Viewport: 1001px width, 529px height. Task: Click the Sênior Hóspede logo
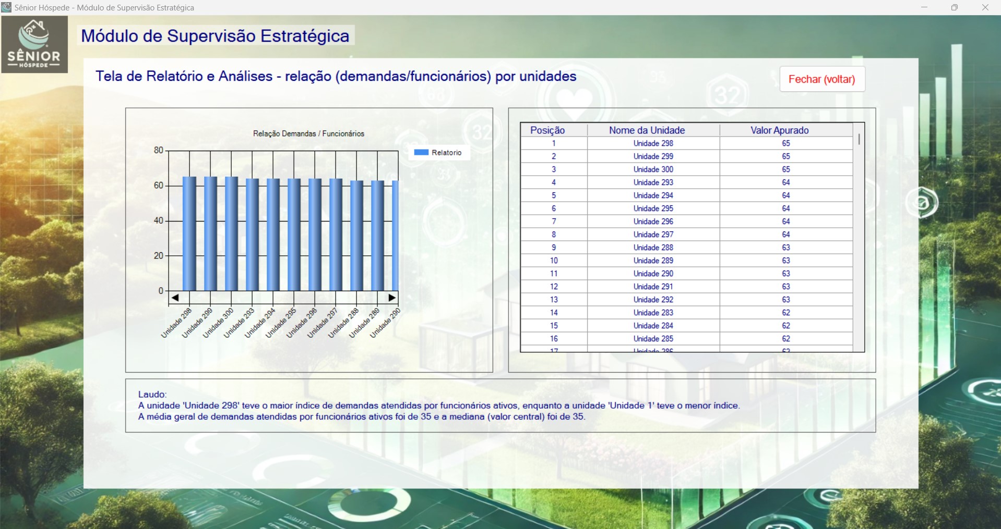(x=34, y=44)
